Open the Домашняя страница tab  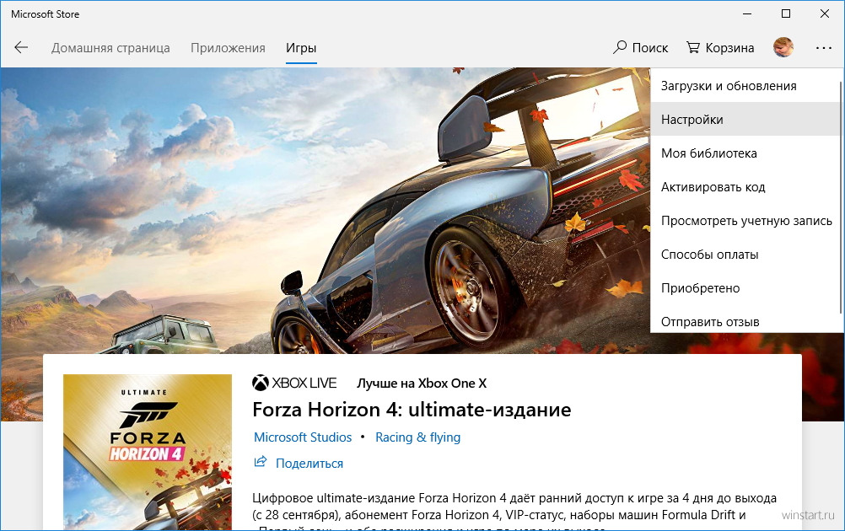tap(110, 48)
